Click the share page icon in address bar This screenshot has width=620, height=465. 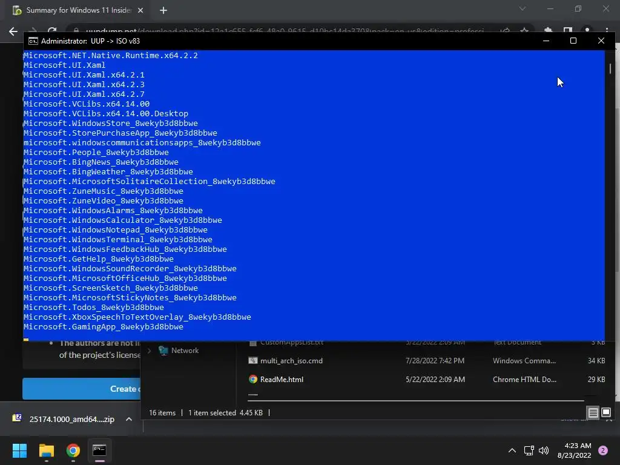tap(505, 30)
